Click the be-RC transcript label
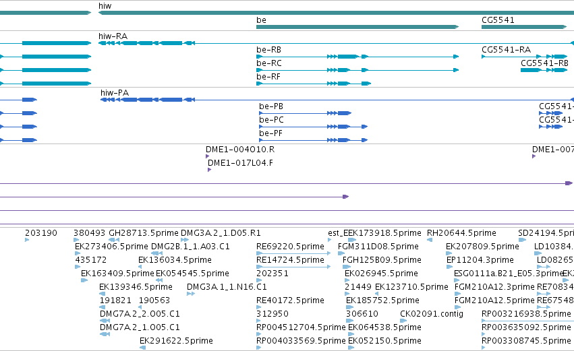The height and width of the screenshot is (351, 574). click(268, 63)
